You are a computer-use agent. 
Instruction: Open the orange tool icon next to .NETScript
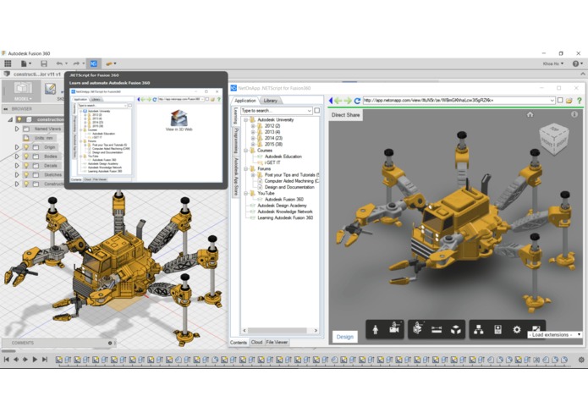[x=109, y=63]
